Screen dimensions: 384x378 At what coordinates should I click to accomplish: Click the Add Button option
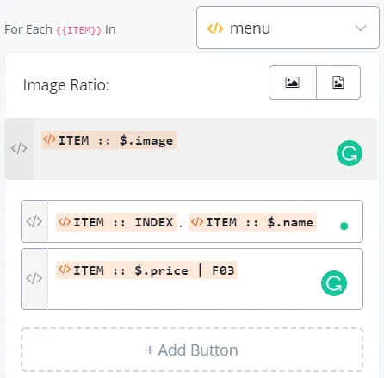192,350
